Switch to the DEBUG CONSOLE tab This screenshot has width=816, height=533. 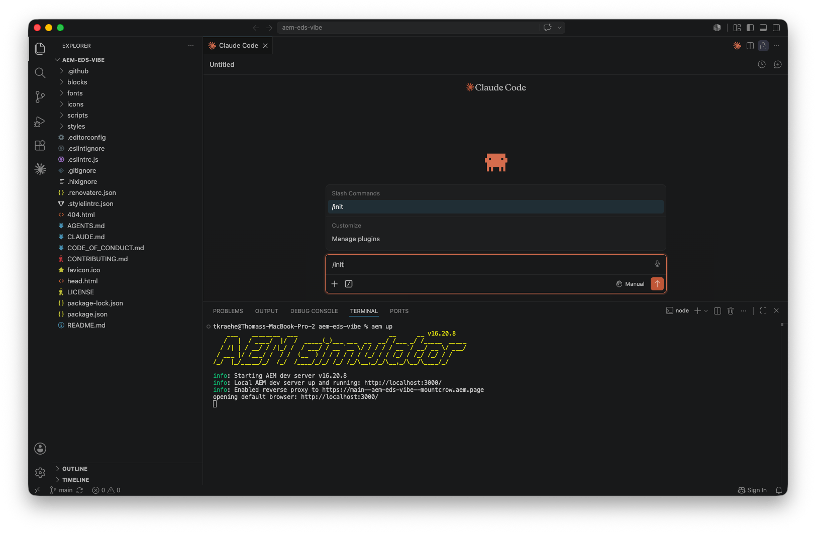tap(314, 311)
